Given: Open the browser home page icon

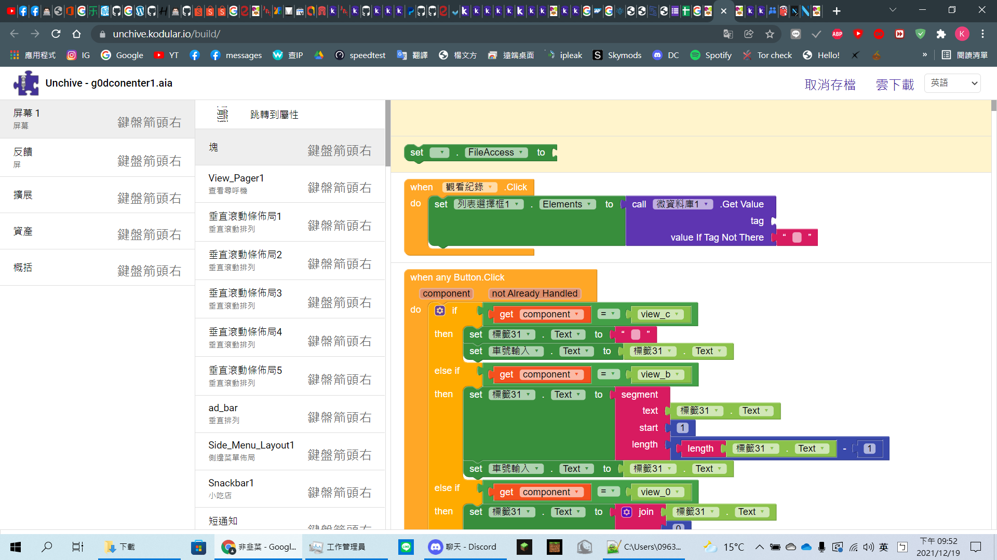Looking at the screenshot, I should tap(76, 34).
